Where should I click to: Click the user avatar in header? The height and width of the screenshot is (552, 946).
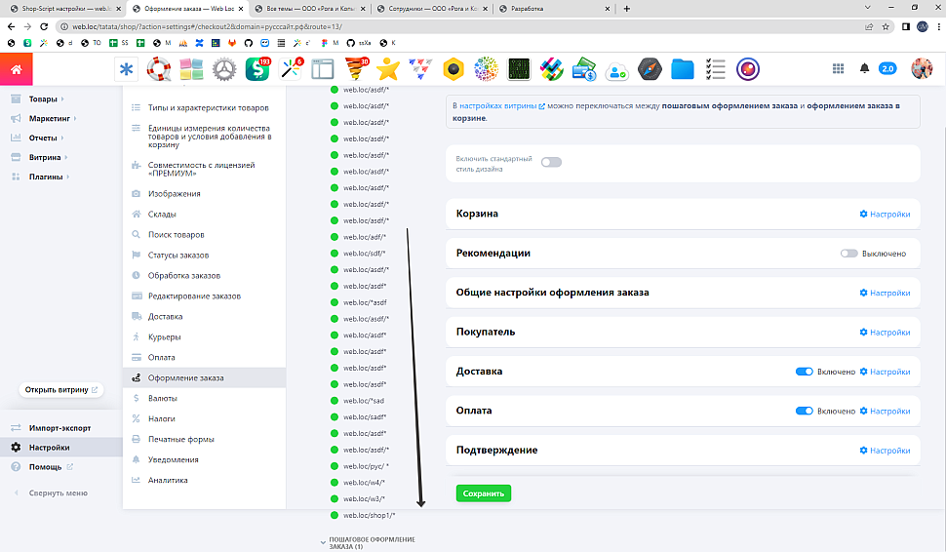click(921, 68)
